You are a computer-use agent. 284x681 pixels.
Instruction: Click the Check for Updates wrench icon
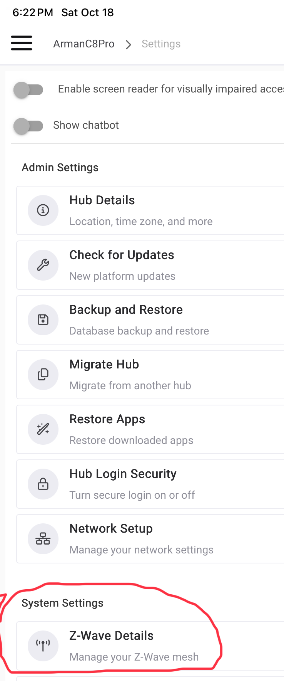coord(43,265)
